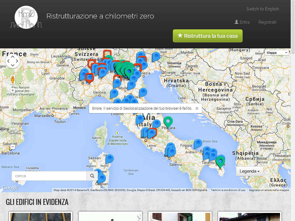The height and width of the screenshot is (221, 295).
Task: Close the geolocation error popup
Action: click(197, 108)
